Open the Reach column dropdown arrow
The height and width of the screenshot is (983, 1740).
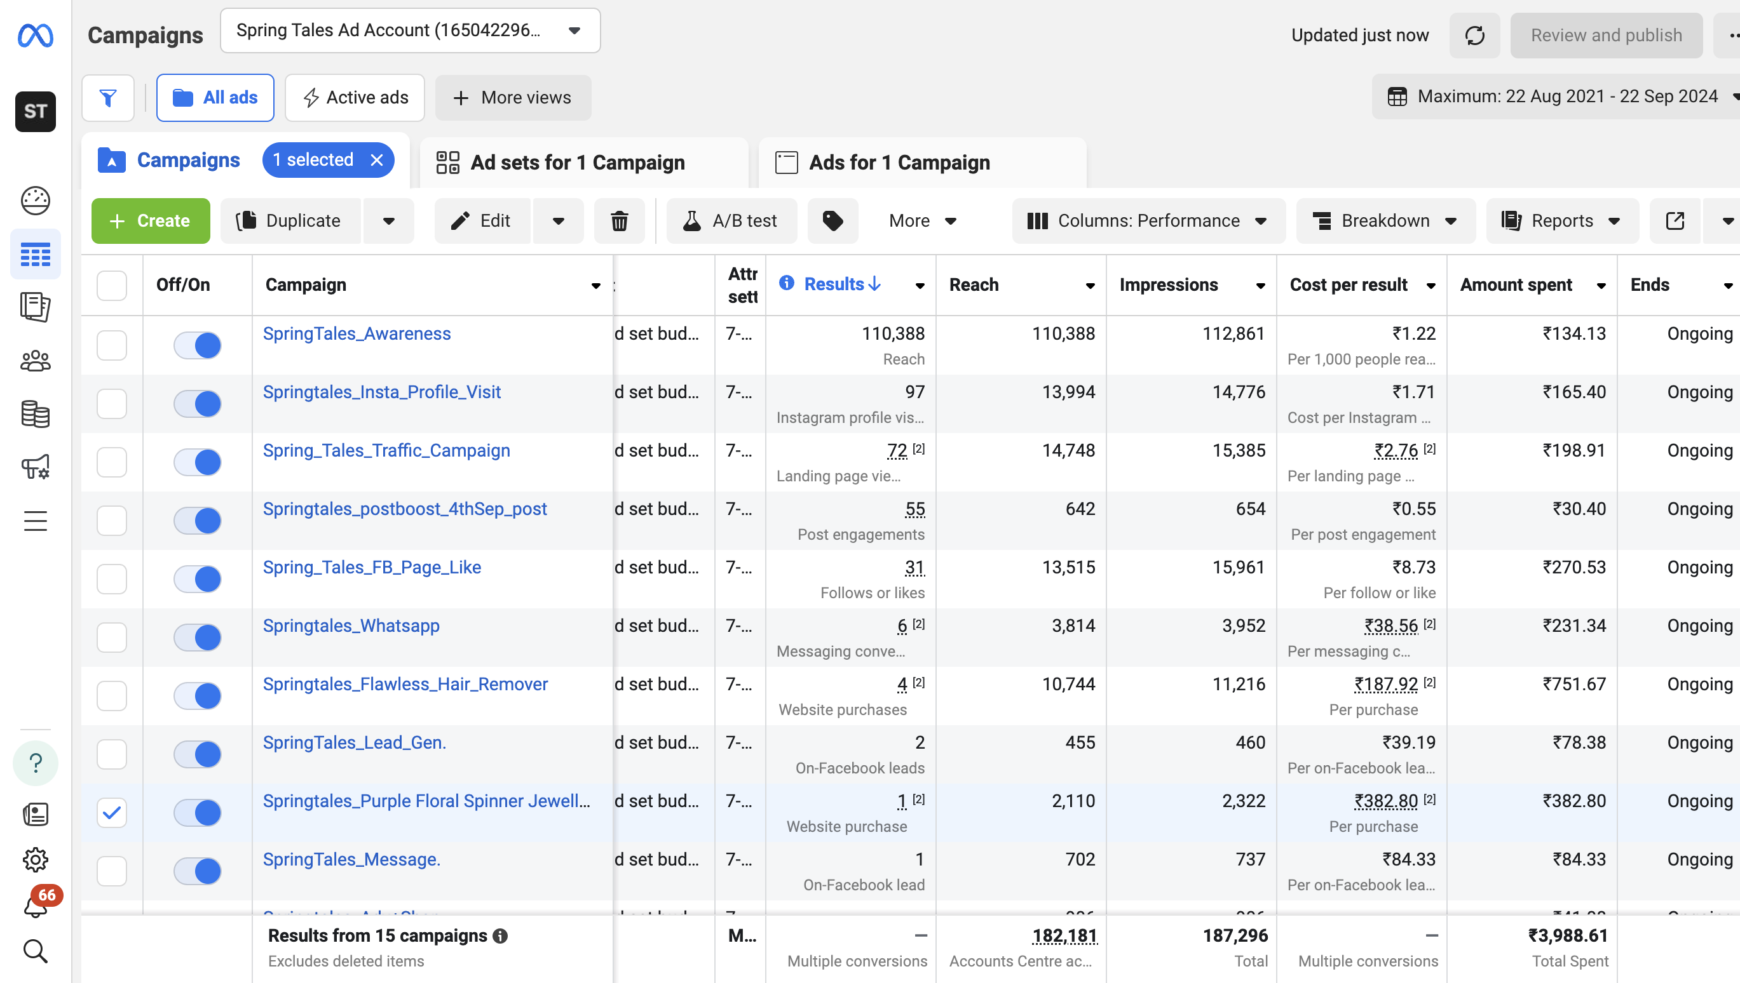(x=1091, y=286)
